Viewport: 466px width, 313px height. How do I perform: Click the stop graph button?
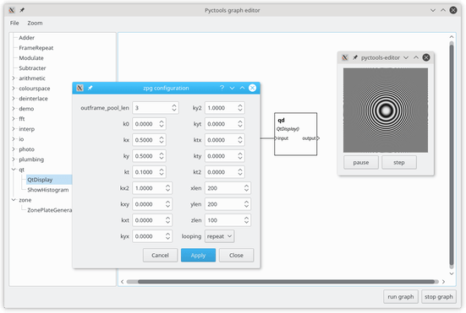pyautogui.click(x=439, y=297)
